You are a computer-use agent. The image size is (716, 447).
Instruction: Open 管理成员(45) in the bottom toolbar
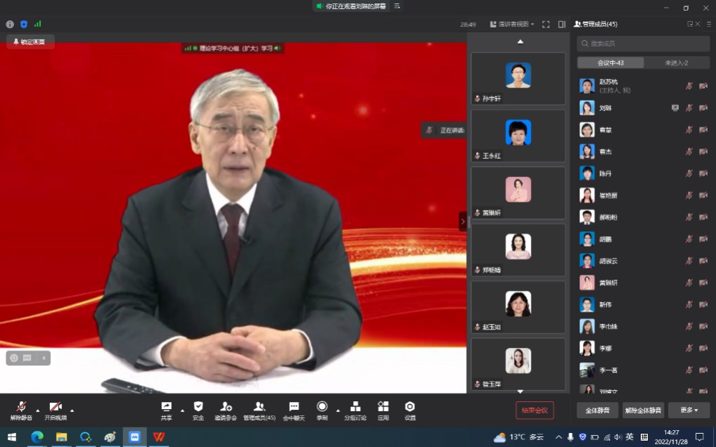tap(260, 410)
